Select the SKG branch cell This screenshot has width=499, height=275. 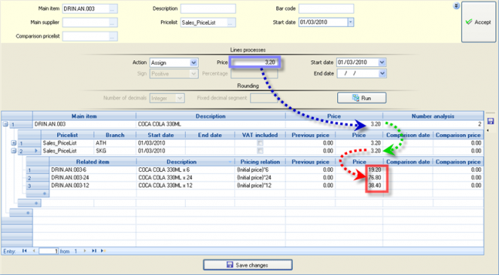pos(115,151)
